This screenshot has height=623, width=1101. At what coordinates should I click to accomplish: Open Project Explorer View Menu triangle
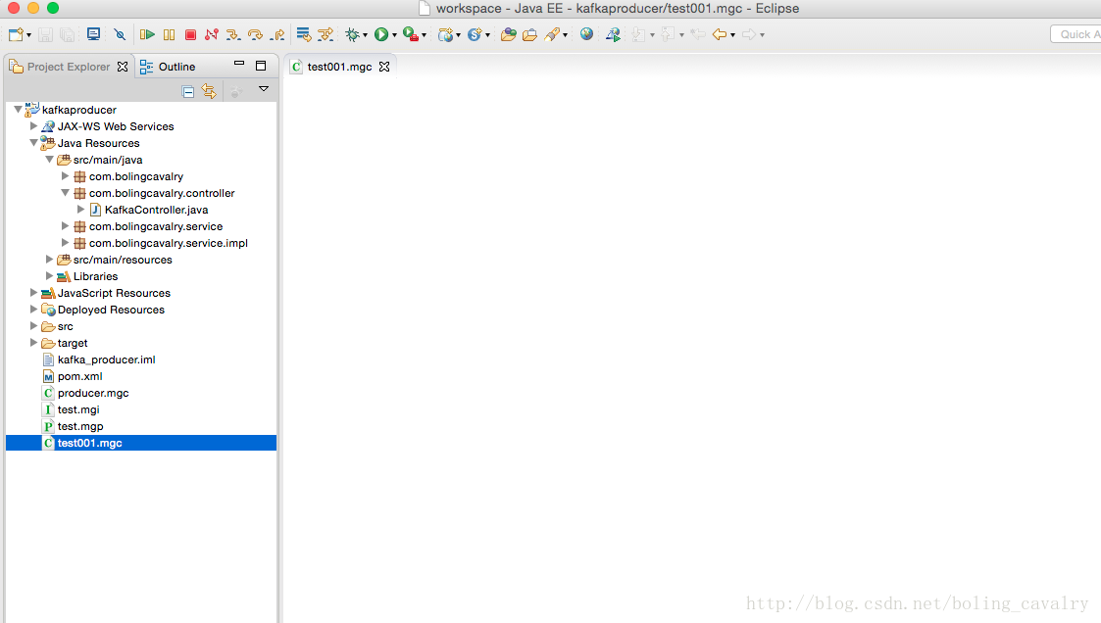[264, 89]
